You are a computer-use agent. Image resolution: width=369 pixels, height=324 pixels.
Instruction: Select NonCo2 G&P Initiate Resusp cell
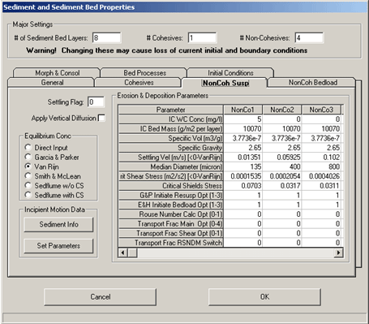pyautogui.click(x=282, y=195)
